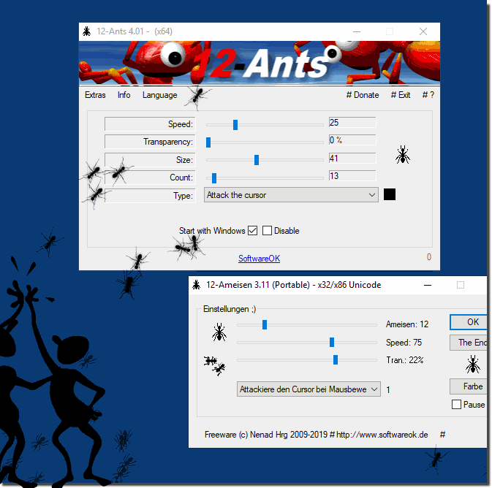Click the Farbe color button
492x488 pixels.
[469, 386]
